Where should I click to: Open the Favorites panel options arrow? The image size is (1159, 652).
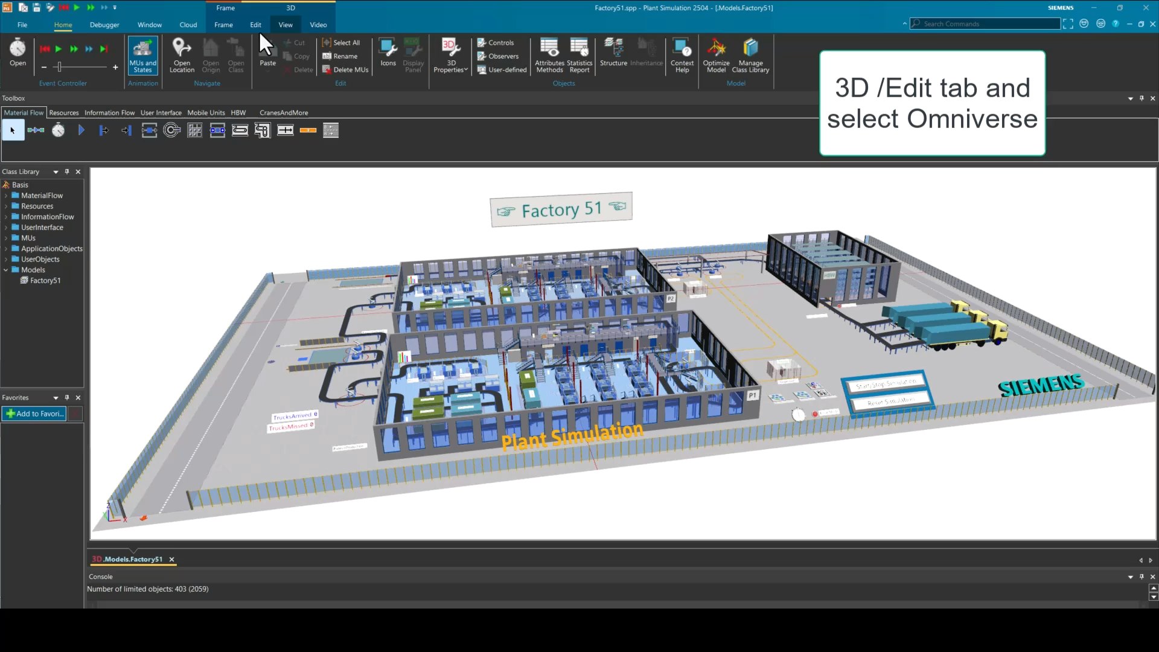(x=56, y=398)
